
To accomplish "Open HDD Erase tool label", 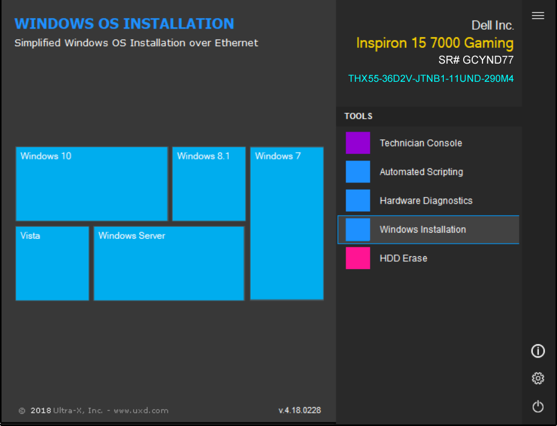I will pyautogui.click(x=403, y=258).
